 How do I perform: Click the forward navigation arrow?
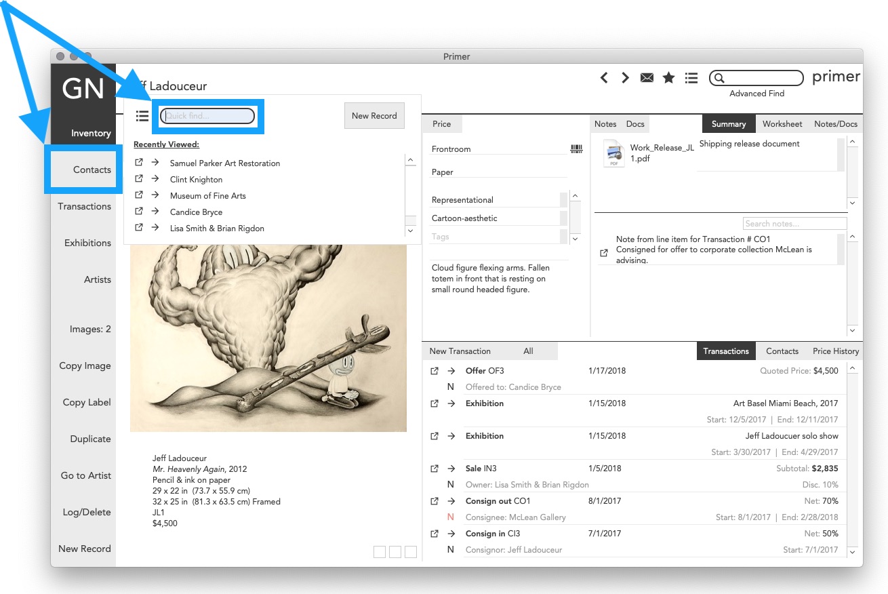coord(624,77)
